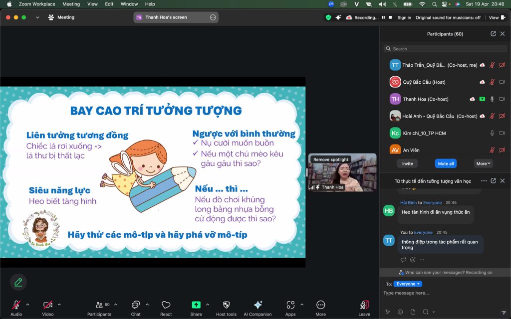Open the Meeting menu in the menu bar

[x=71, y=4]
